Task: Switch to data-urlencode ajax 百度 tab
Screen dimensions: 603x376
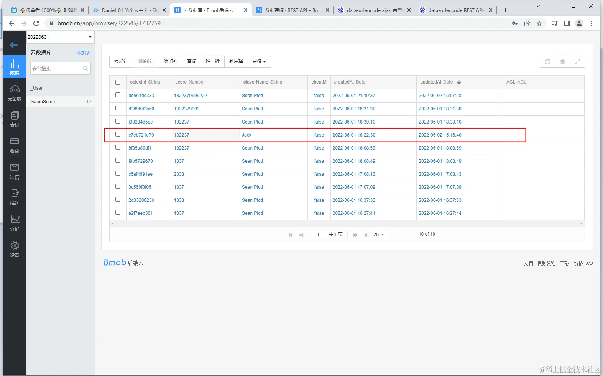Action: (x=375, y=10)
